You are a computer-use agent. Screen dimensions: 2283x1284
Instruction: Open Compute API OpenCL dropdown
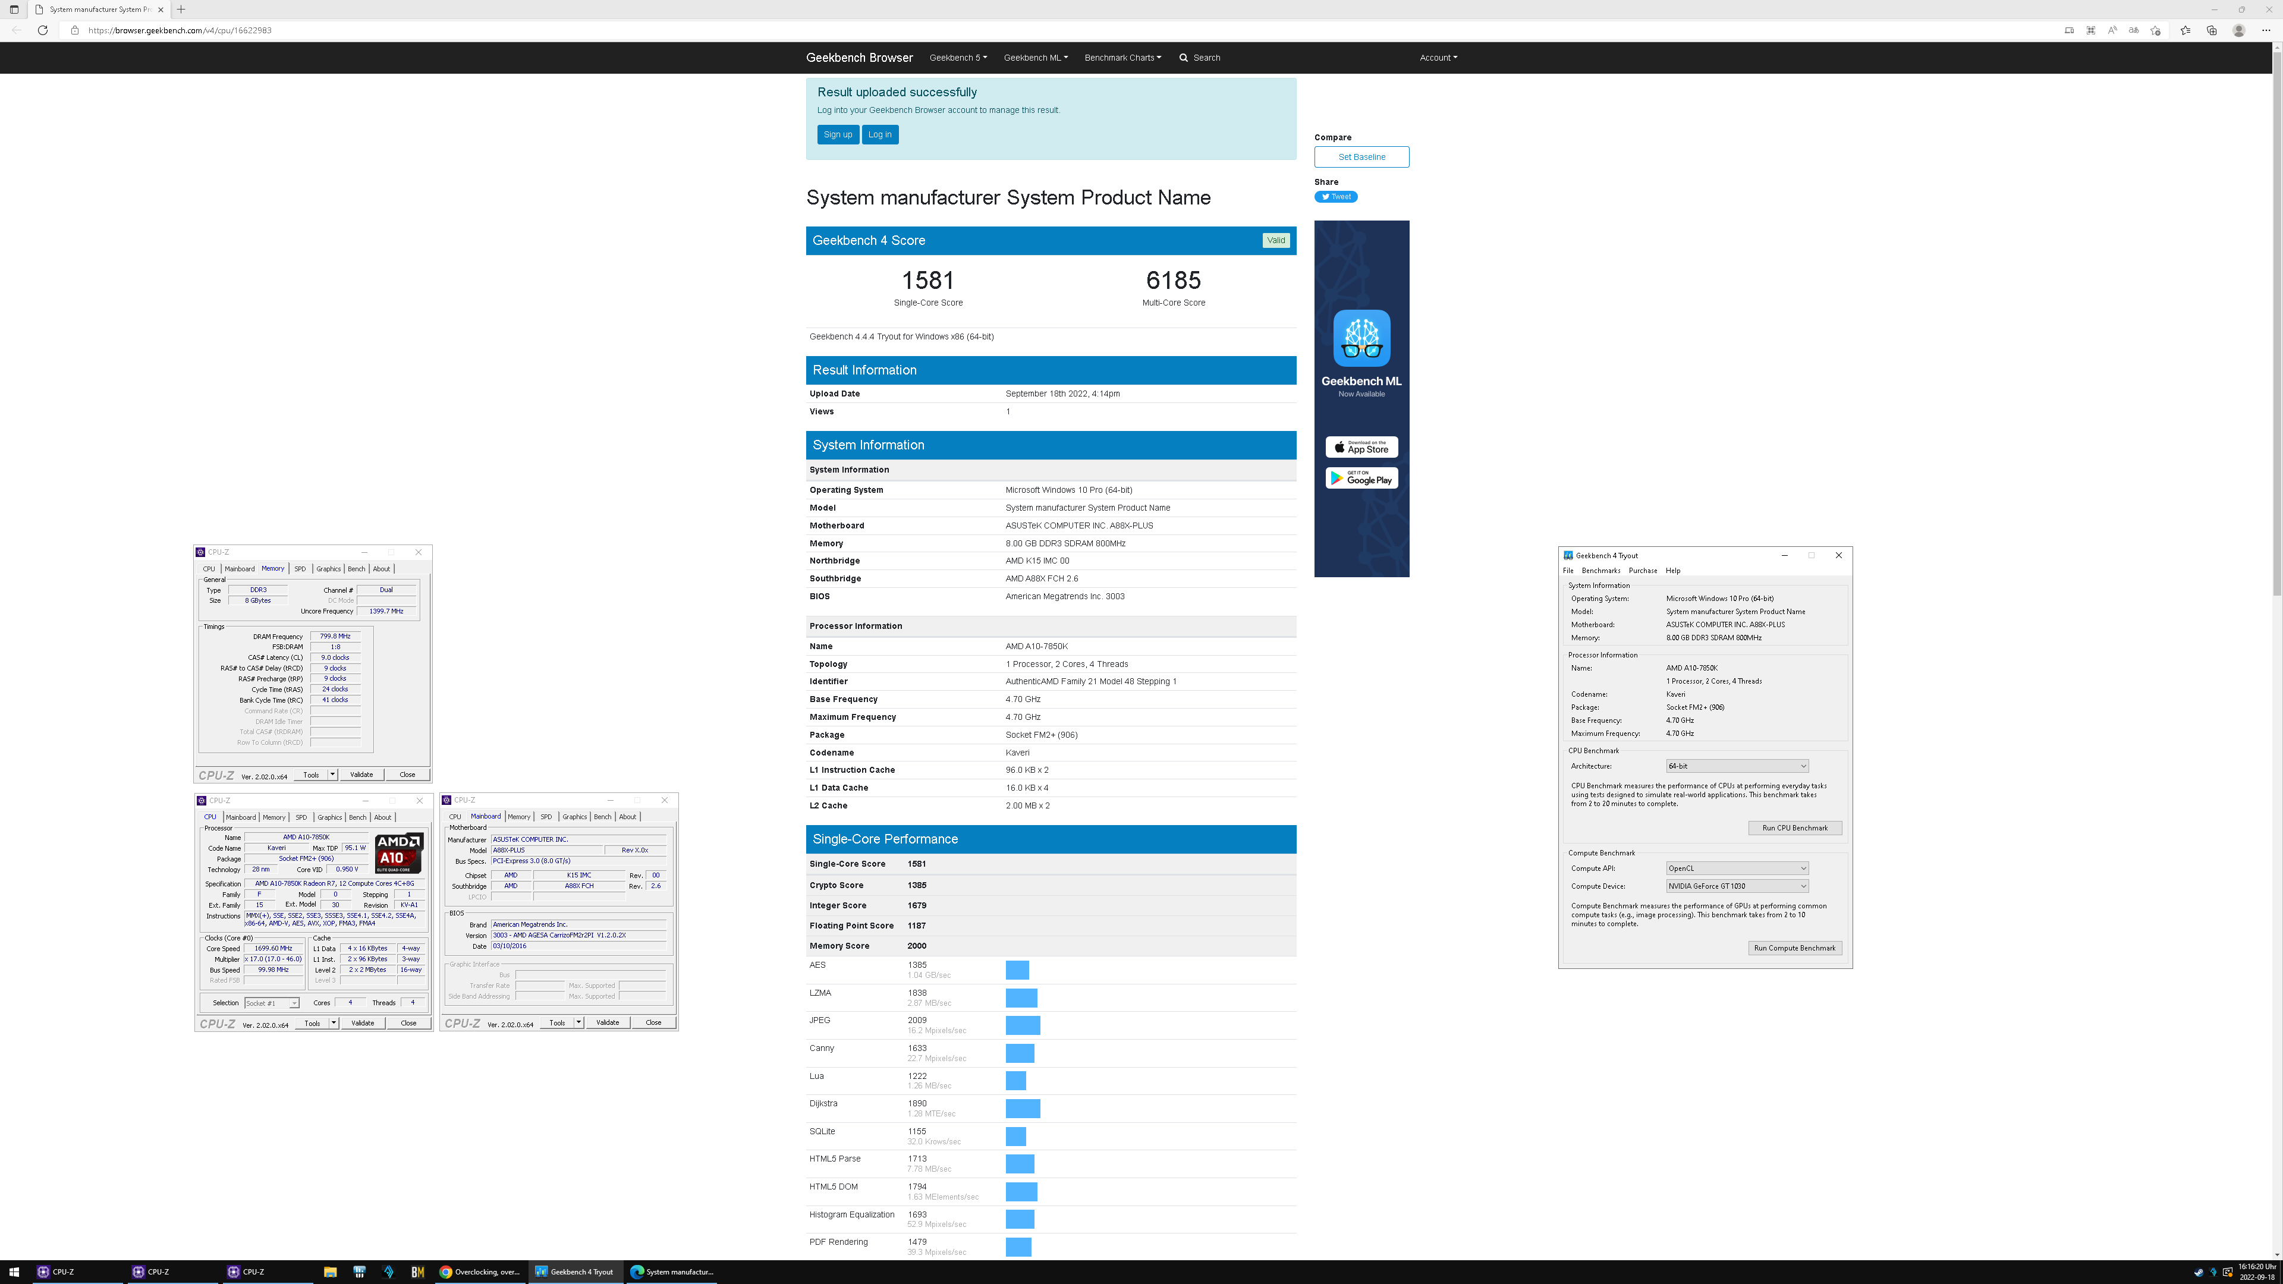1736,868
